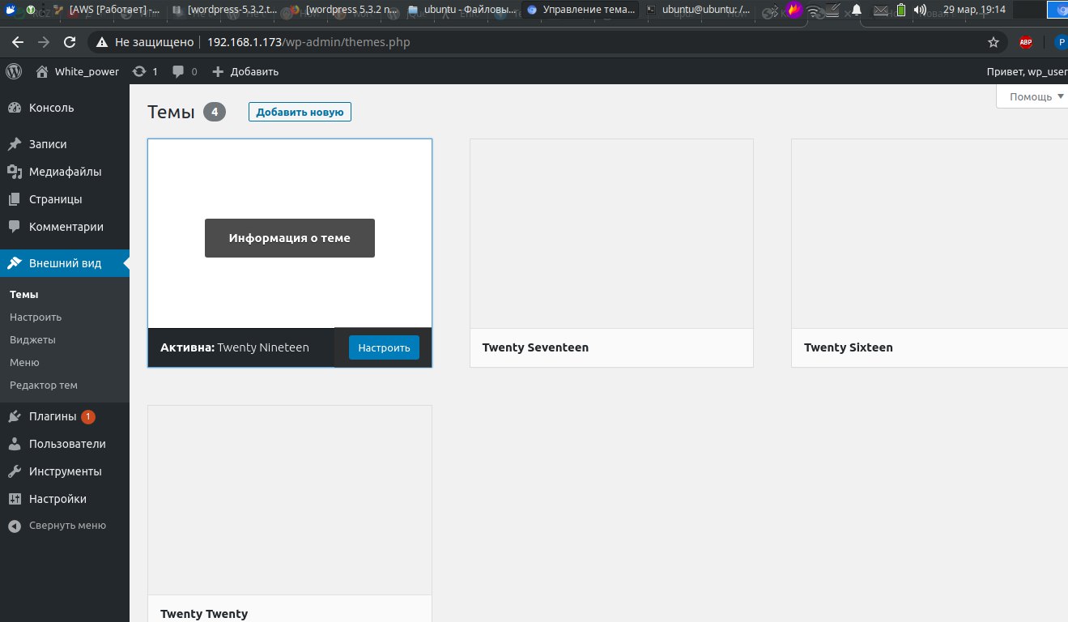This screenshot has height=622, width=1068.
Task: Click the themes count badge 4
Action: point(215,112)
